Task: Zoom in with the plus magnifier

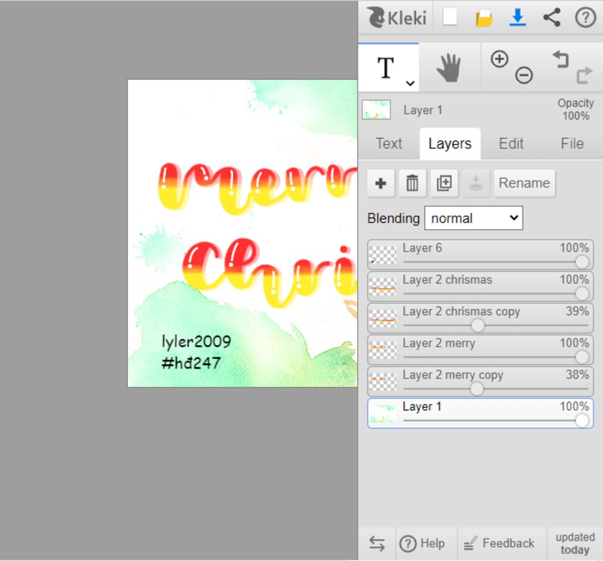Action: [499, 59]
